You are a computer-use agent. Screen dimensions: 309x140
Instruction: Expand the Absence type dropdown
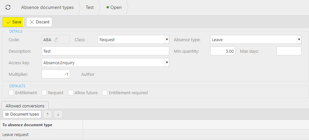pyautogui.click(x=299, y=40)
